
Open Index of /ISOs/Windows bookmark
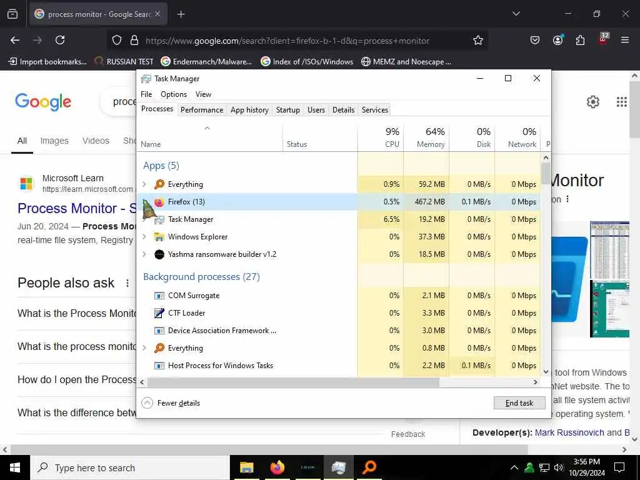[x=307, y=62]
